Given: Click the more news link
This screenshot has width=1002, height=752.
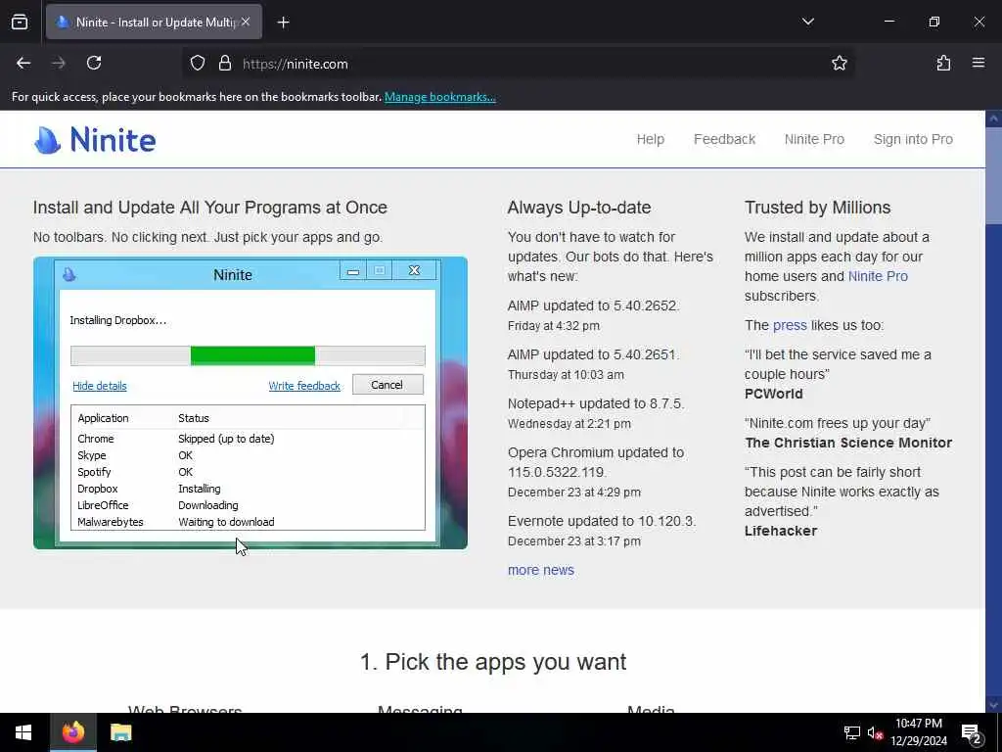Looking at the screenshot, I should tap(540, 570).
